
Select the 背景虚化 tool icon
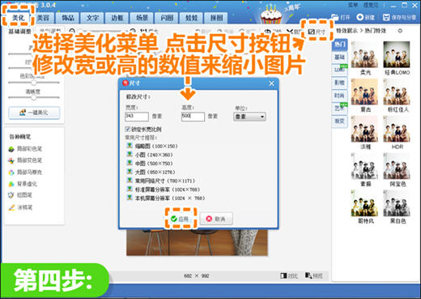(11, 184)
